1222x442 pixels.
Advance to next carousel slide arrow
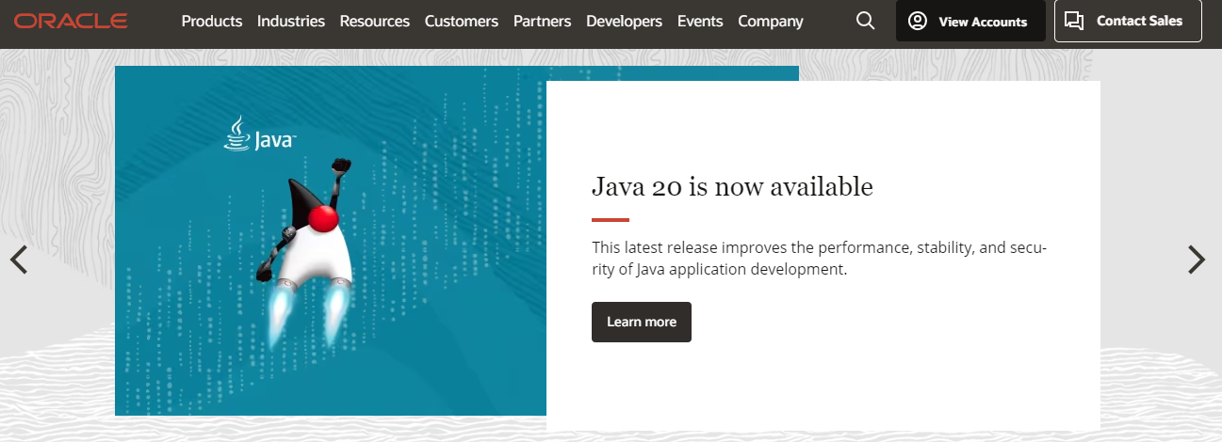(x=1196, y=260)
